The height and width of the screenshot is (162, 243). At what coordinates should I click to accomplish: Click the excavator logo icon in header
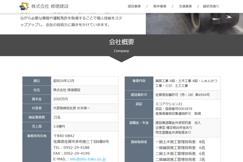tap(24, 6)
